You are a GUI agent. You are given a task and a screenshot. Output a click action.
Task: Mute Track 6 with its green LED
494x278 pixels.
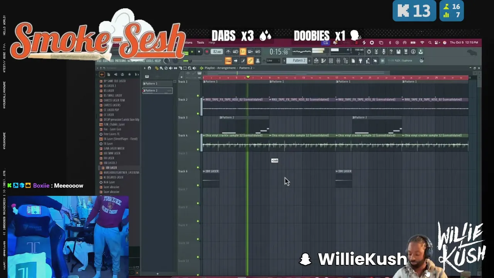click(x=198, y=185)
